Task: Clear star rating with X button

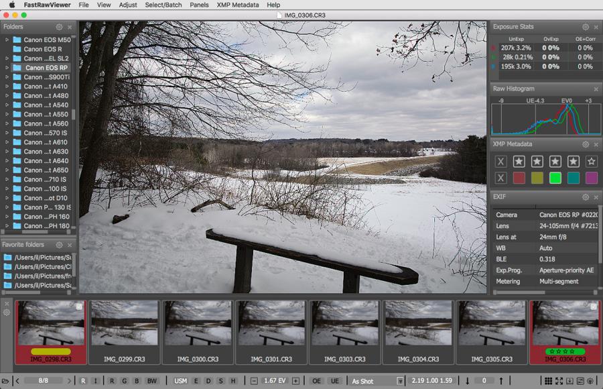Action: [x=500, y=161]
